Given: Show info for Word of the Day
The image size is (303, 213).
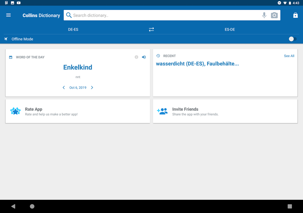Looking at the screenshot, I should (136, 57).
